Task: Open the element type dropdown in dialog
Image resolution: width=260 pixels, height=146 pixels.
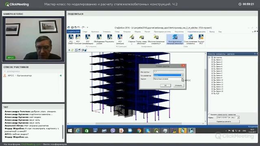Action: point(182,75)
